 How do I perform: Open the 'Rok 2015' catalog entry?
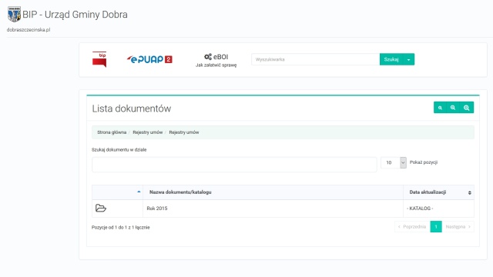(x=157, y=209)
